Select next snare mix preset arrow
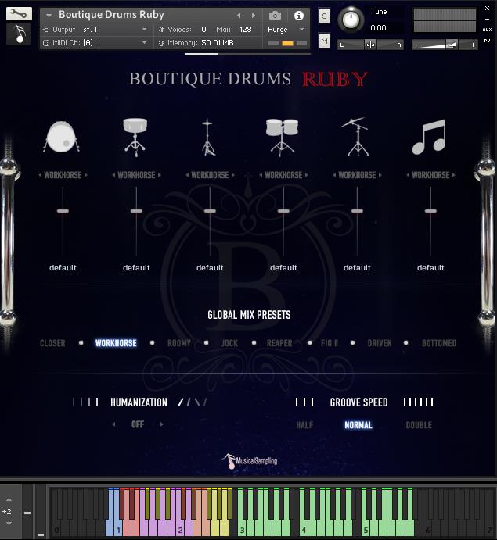This screenshot has height=540, width=497. pos(160,175)
